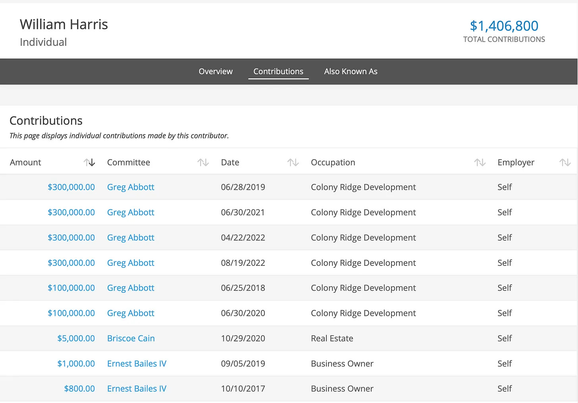Image resolution: width=578 pixels, height=403 pixels.
Task: Sort the table by Amount column icon
Action: pos(89,162)
